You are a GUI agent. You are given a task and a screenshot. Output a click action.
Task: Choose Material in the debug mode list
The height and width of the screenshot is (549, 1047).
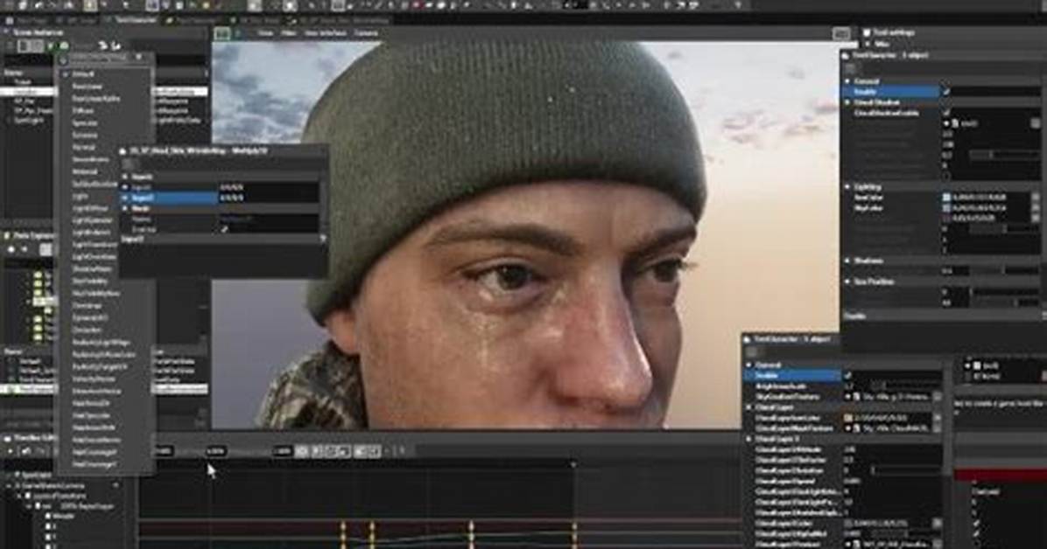[x=85, y=171]
